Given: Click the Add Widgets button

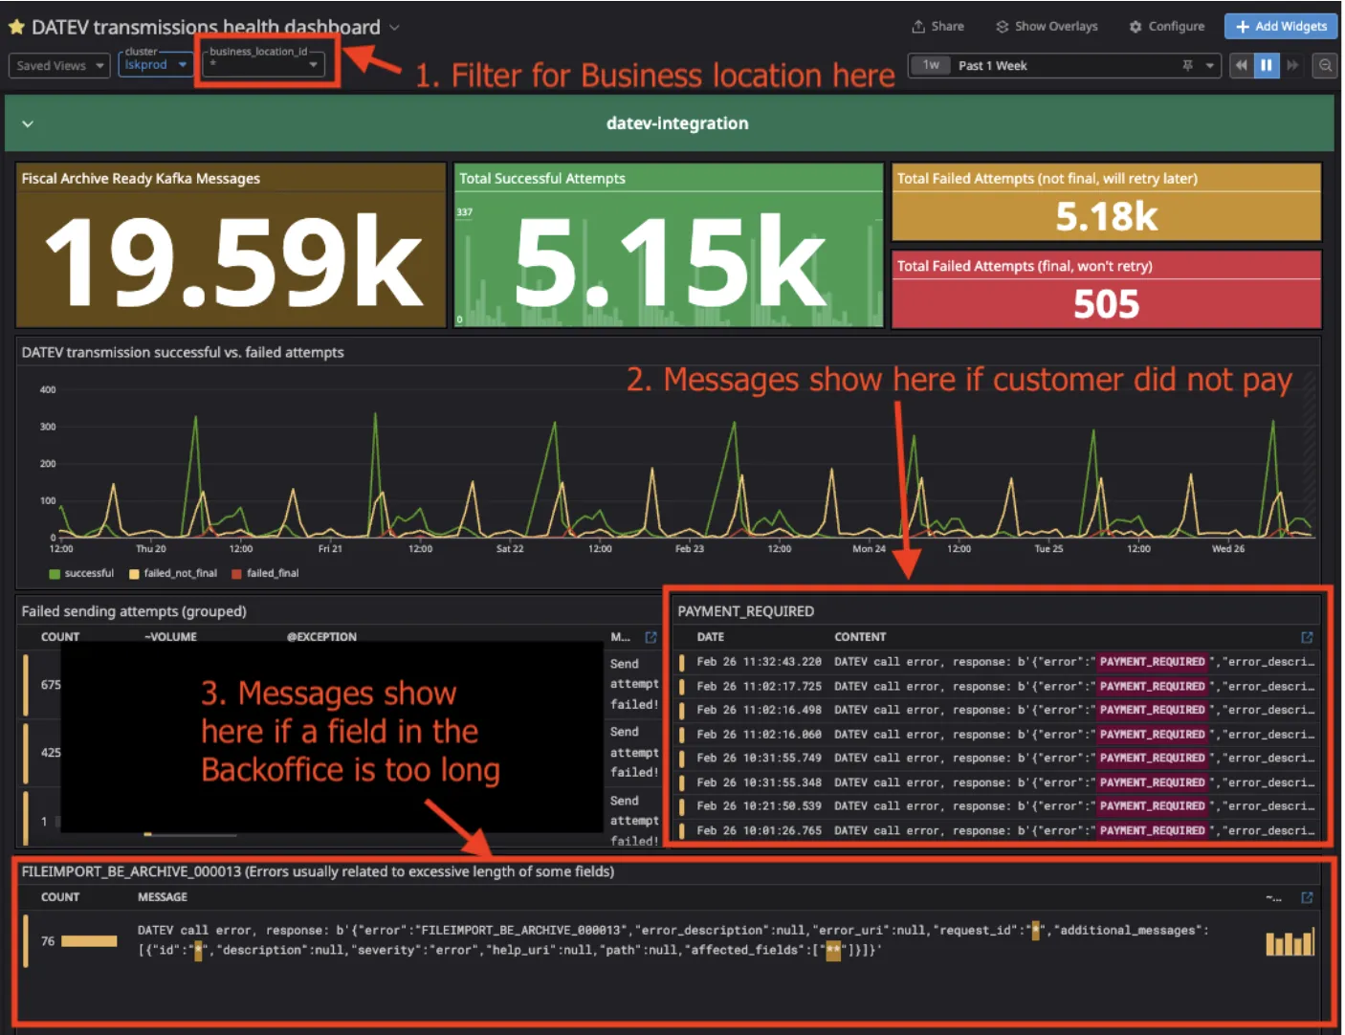Looking at the screenshot, I should [1280, 26].
